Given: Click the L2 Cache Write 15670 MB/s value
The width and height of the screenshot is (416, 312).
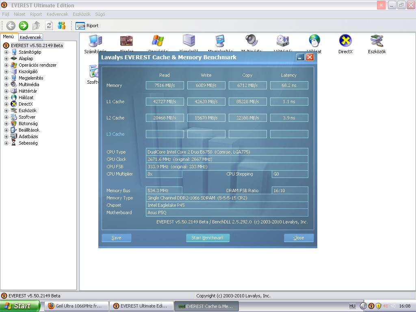Looking at the screenshot, I should (206, 118).
